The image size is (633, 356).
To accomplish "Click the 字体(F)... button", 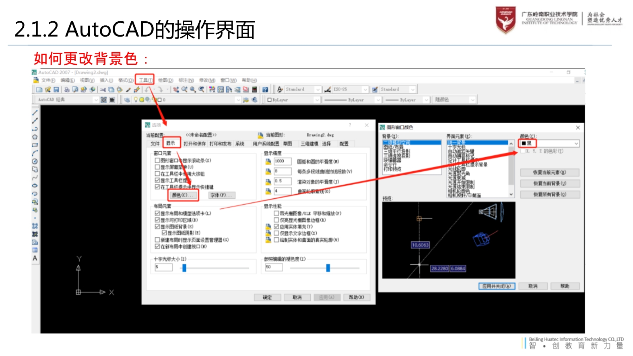I will coord(222,195).
